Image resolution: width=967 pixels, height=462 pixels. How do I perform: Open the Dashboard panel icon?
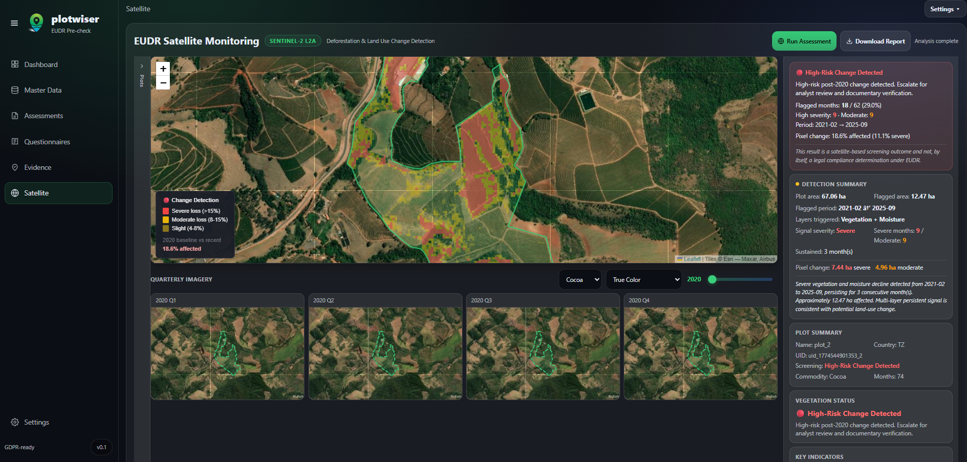click(14, 64)
